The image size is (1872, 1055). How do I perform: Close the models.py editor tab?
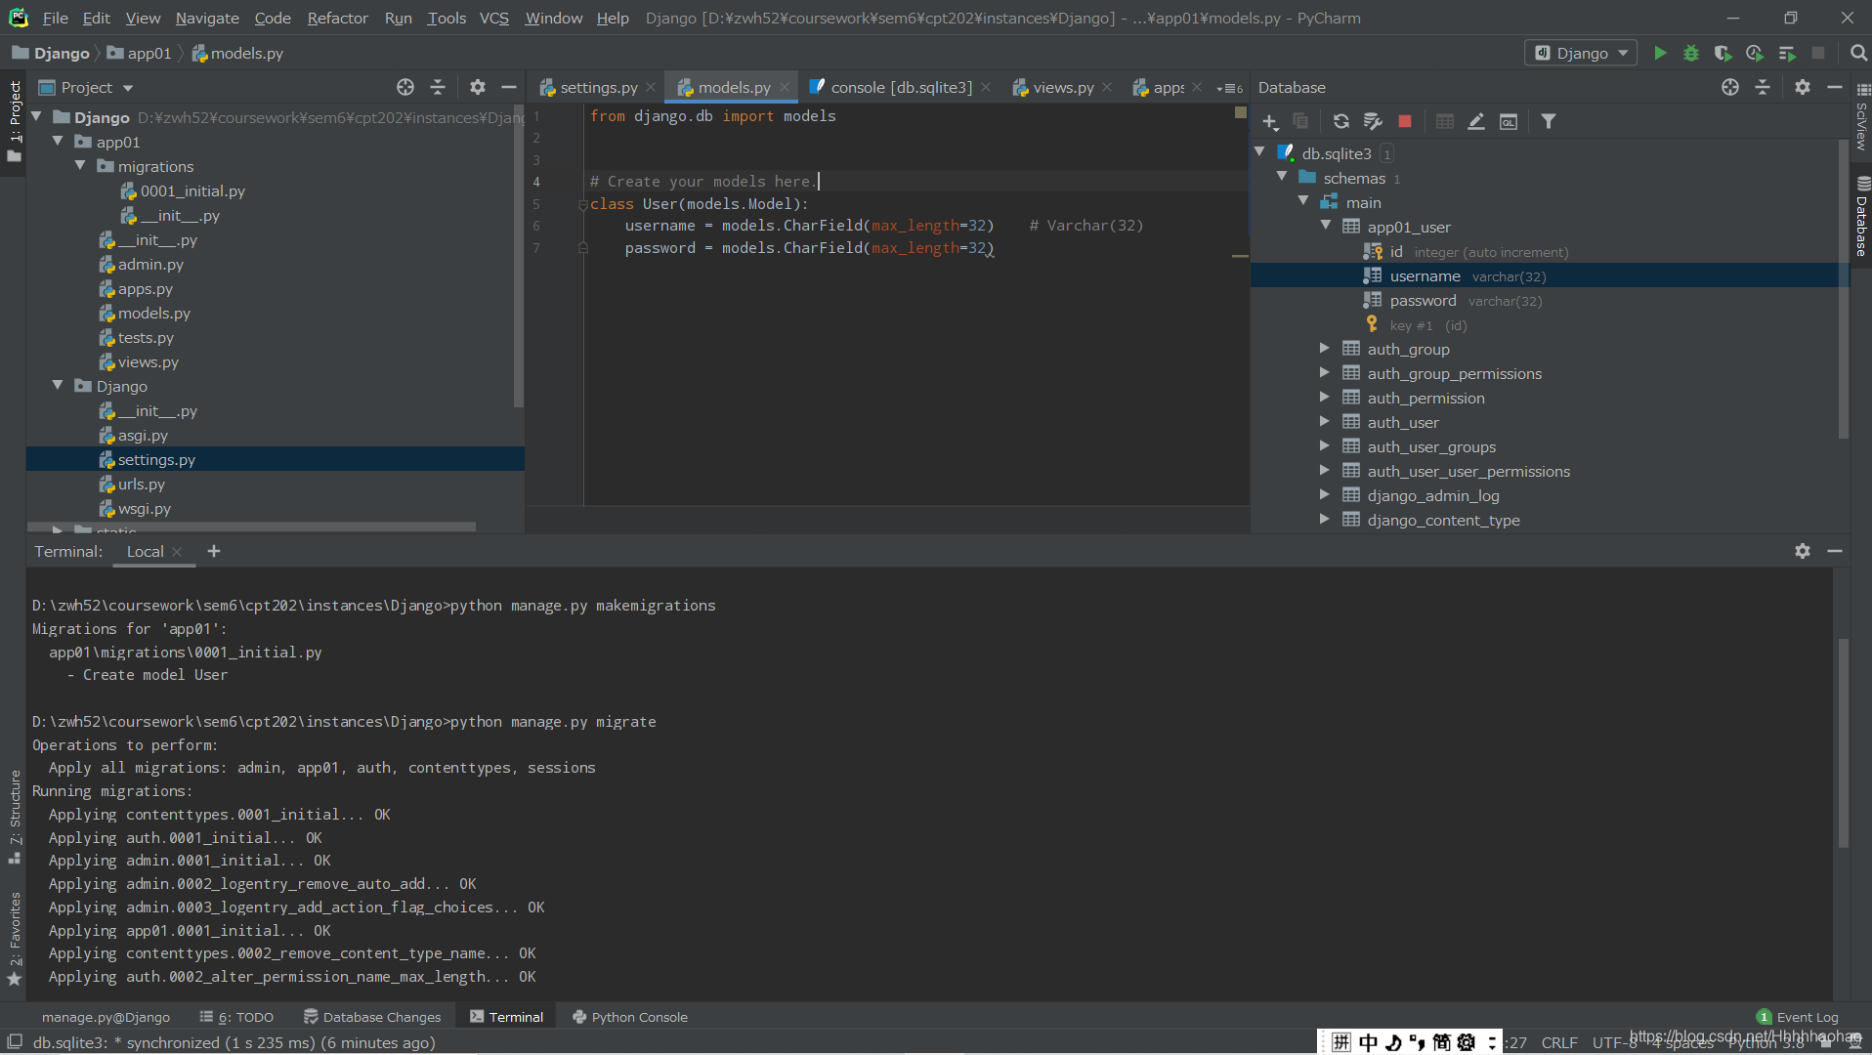coord(785,88)
